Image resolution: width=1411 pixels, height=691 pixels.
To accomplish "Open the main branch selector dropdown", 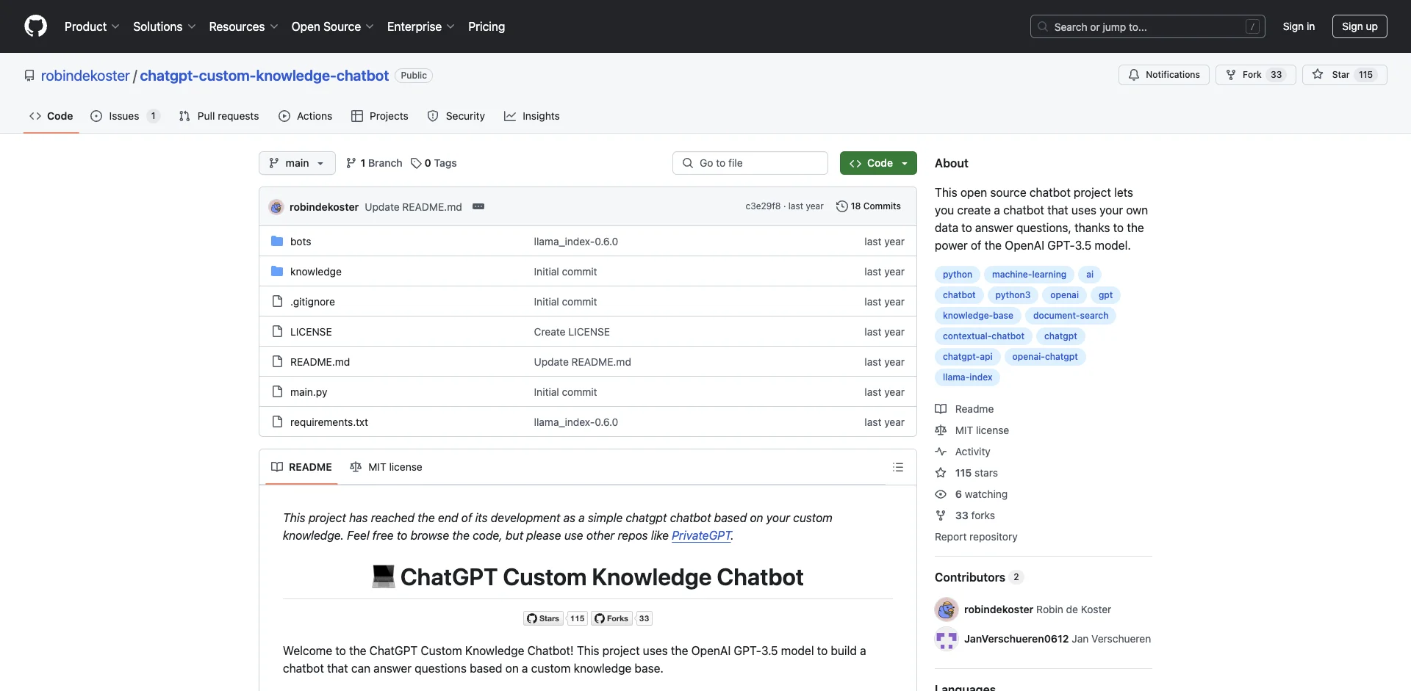I will pyautogui.click(x=297, y=163).
